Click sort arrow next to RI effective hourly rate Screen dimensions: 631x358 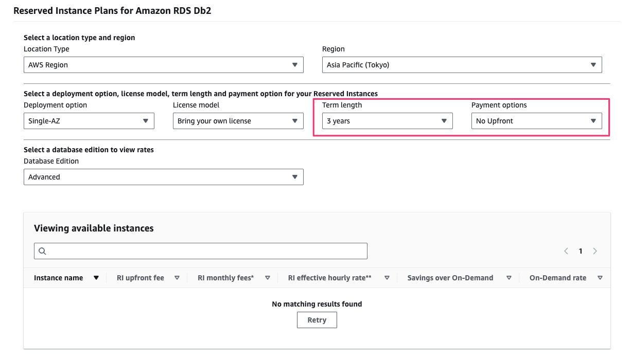(x=387, y=278)
